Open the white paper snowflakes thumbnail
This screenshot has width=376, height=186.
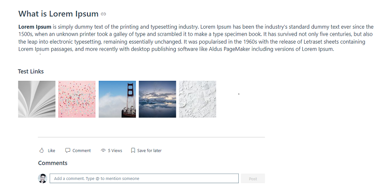point(197,99)
